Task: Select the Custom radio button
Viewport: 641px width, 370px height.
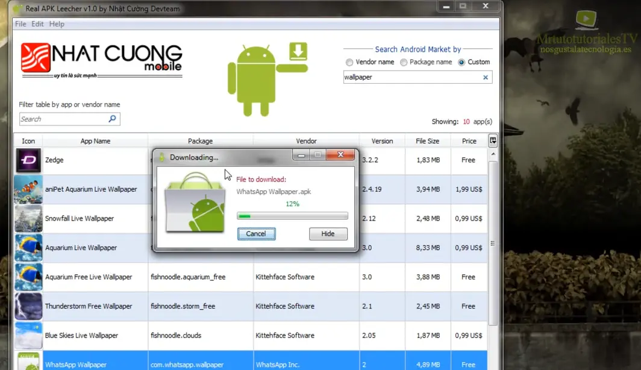Action: (x=461, y=62)
